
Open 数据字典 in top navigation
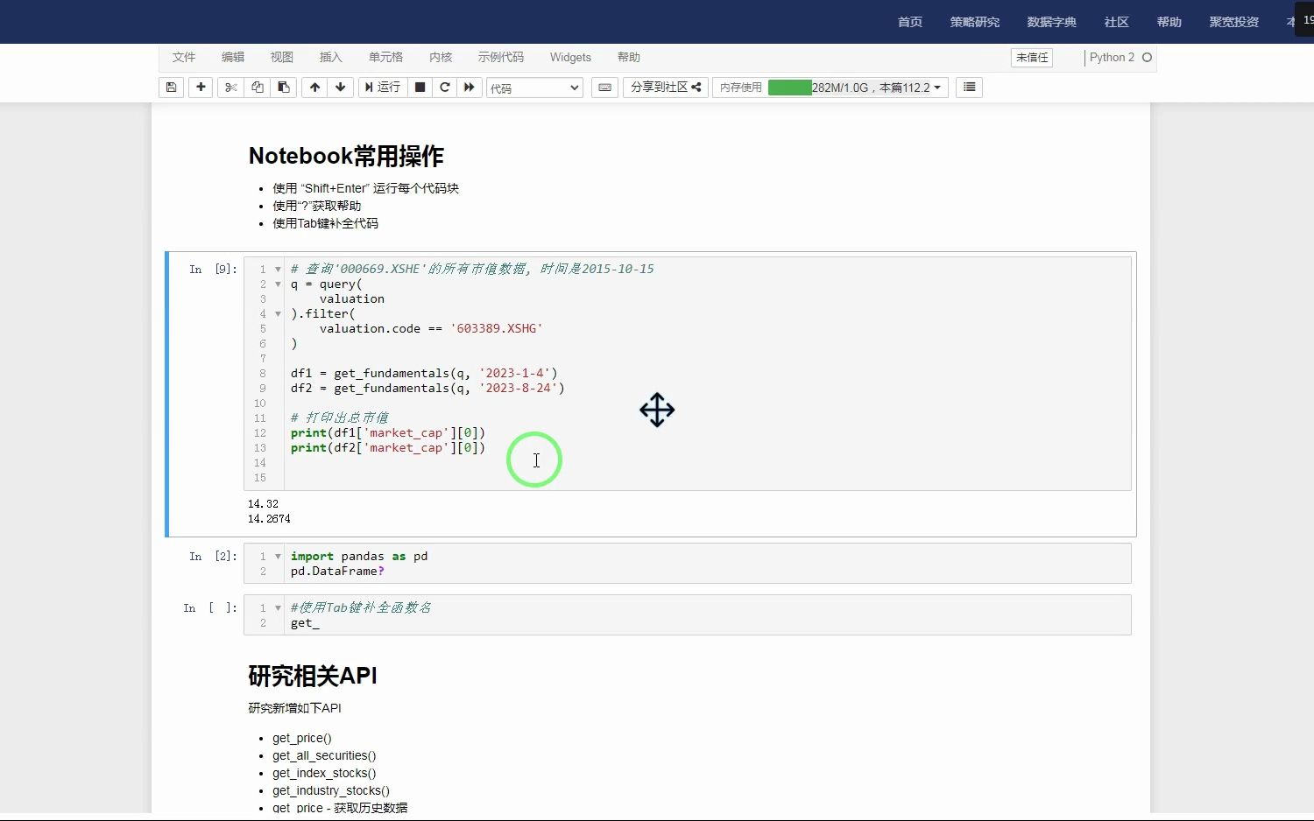[x=1052, y=22]
